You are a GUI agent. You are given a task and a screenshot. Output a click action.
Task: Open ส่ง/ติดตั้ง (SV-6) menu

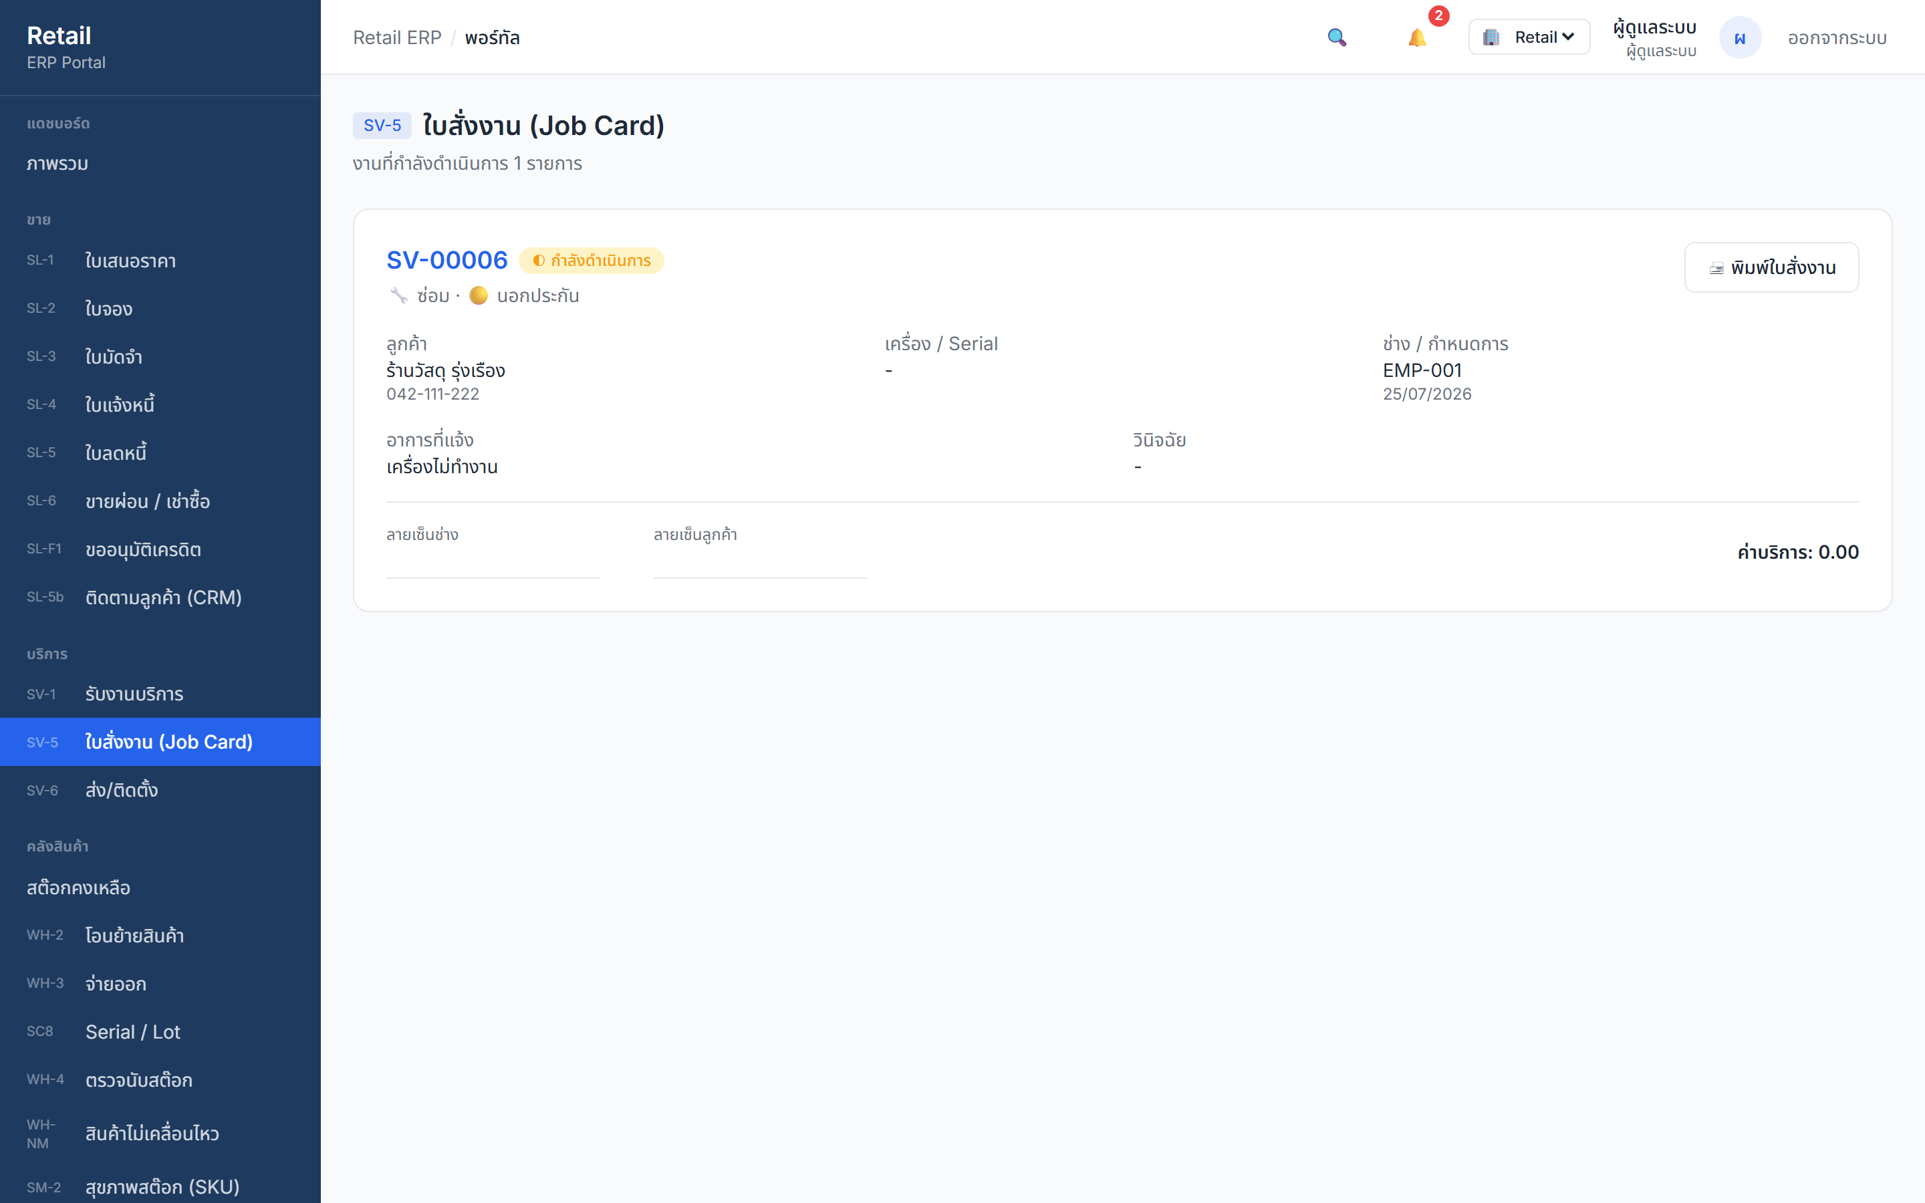(160, 790)
